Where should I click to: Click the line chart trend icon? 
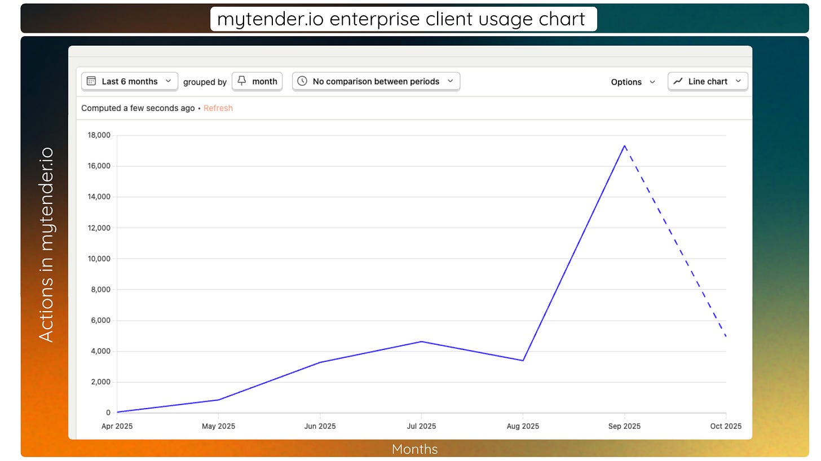coord(678,81)
